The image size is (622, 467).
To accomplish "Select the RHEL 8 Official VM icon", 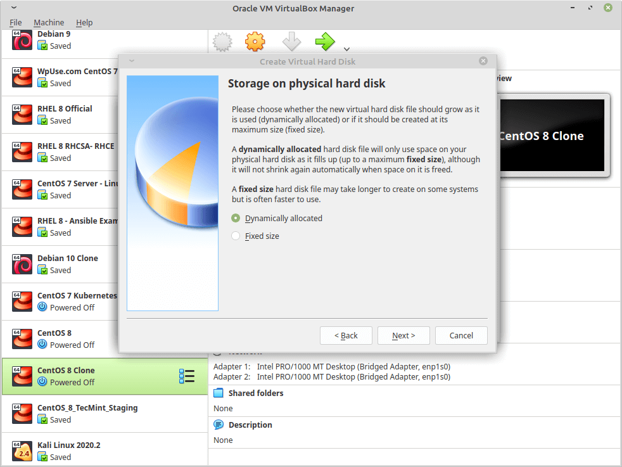I will click(22, 115).
